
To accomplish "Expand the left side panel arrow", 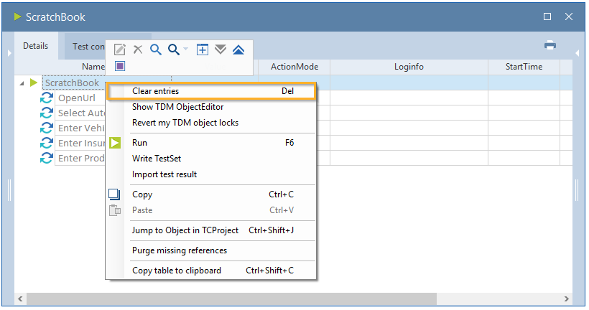I will [x=9, y=53].
